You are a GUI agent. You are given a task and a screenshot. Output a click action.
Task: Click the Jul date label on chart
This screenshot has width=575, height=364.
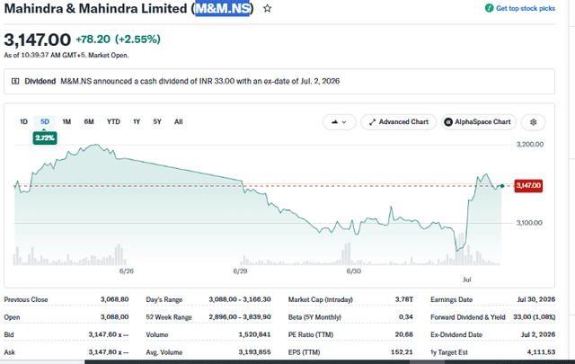coord(467,280)
